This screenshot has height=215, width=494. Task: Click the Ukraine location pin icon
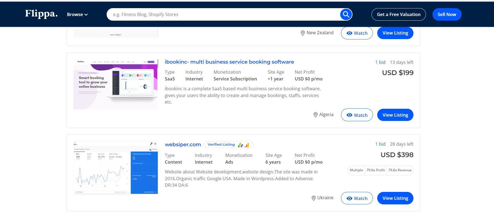click(314, 198)
